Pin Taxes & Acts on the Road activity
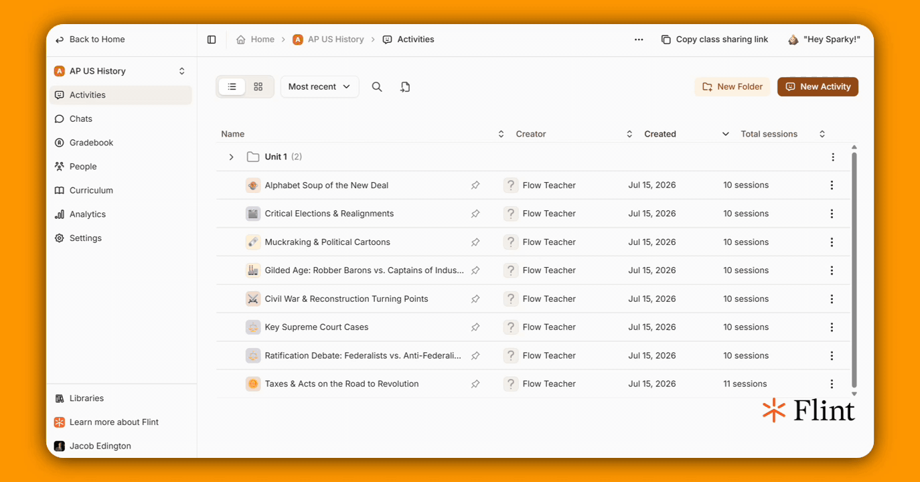This screenshot has height=482, width=920. [x=475, y=384]
